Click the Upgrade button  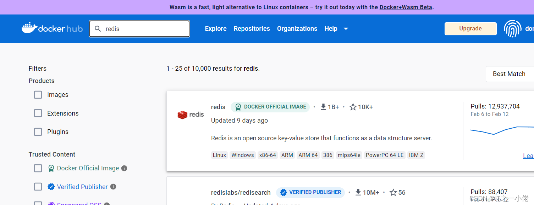coord(470,29)
